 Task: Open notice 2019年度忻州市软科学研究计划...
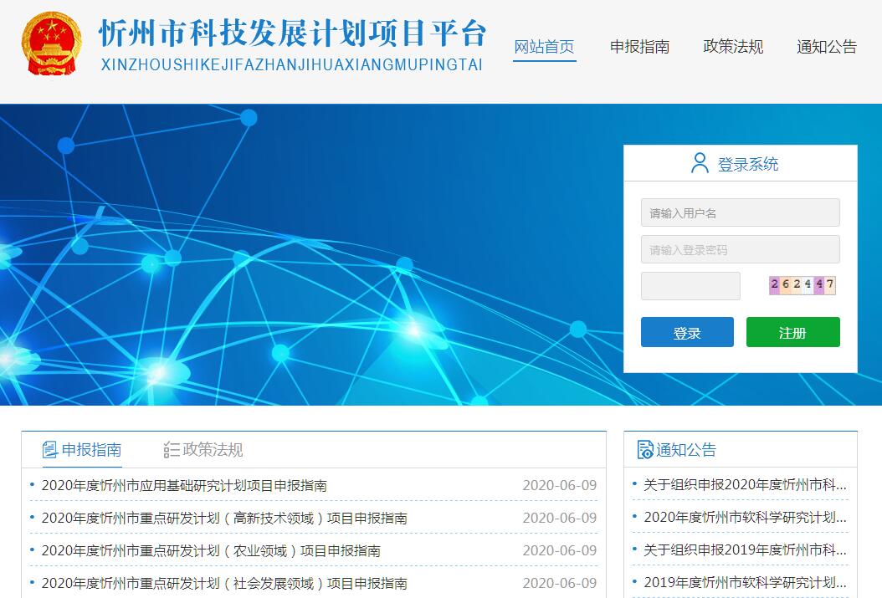point(745,582)
